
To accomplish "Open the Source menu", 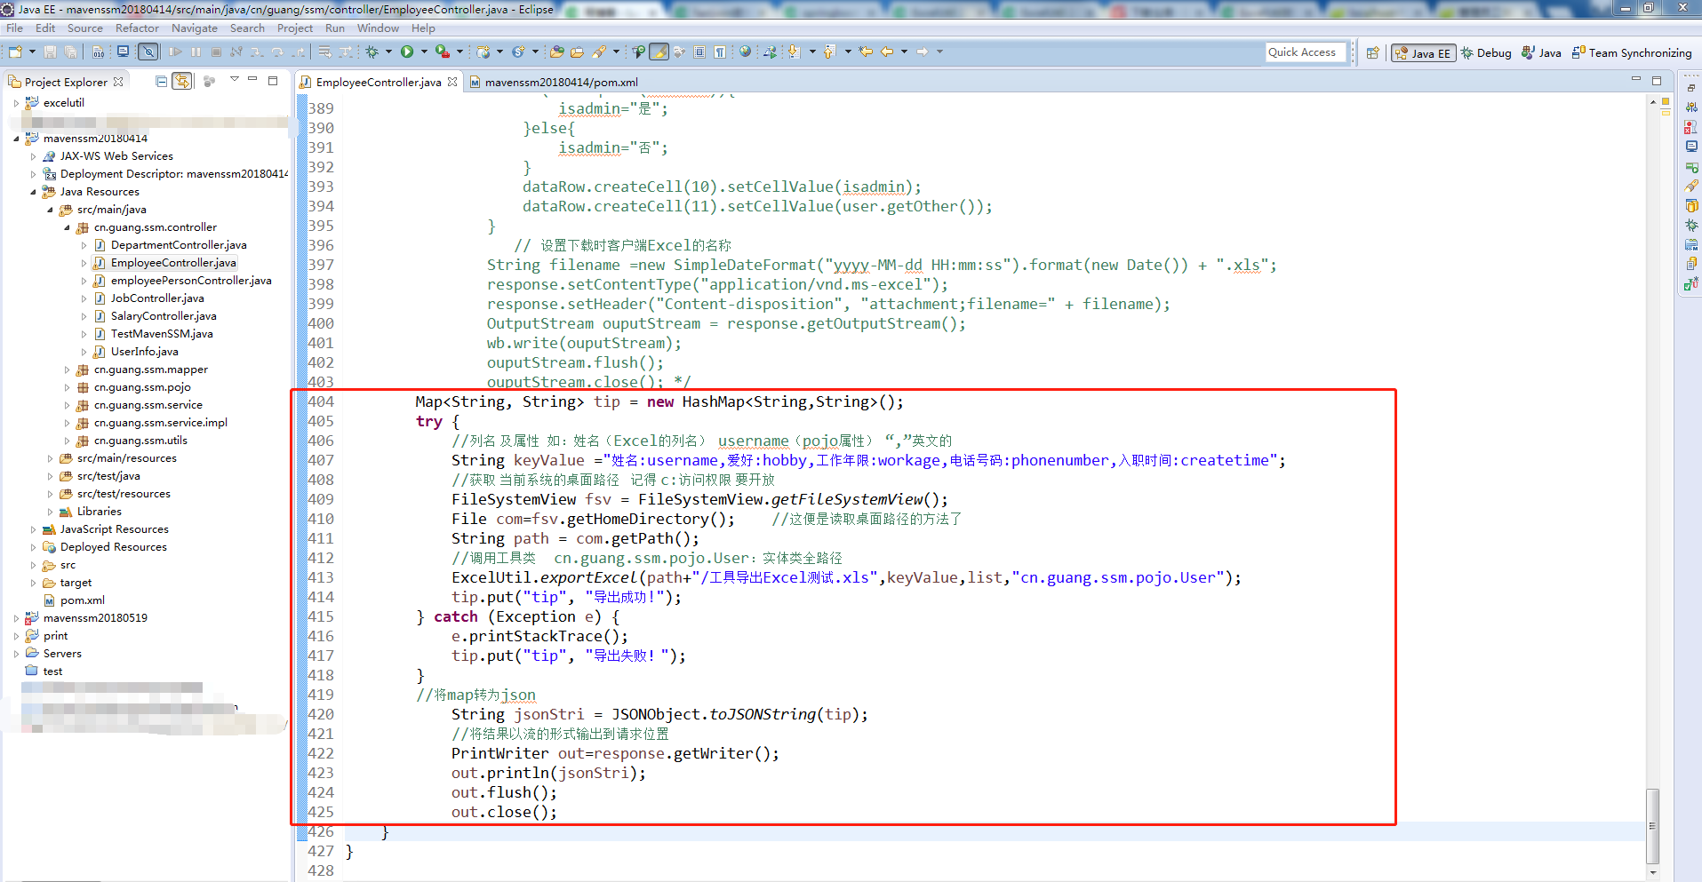I will coord(85,28).
